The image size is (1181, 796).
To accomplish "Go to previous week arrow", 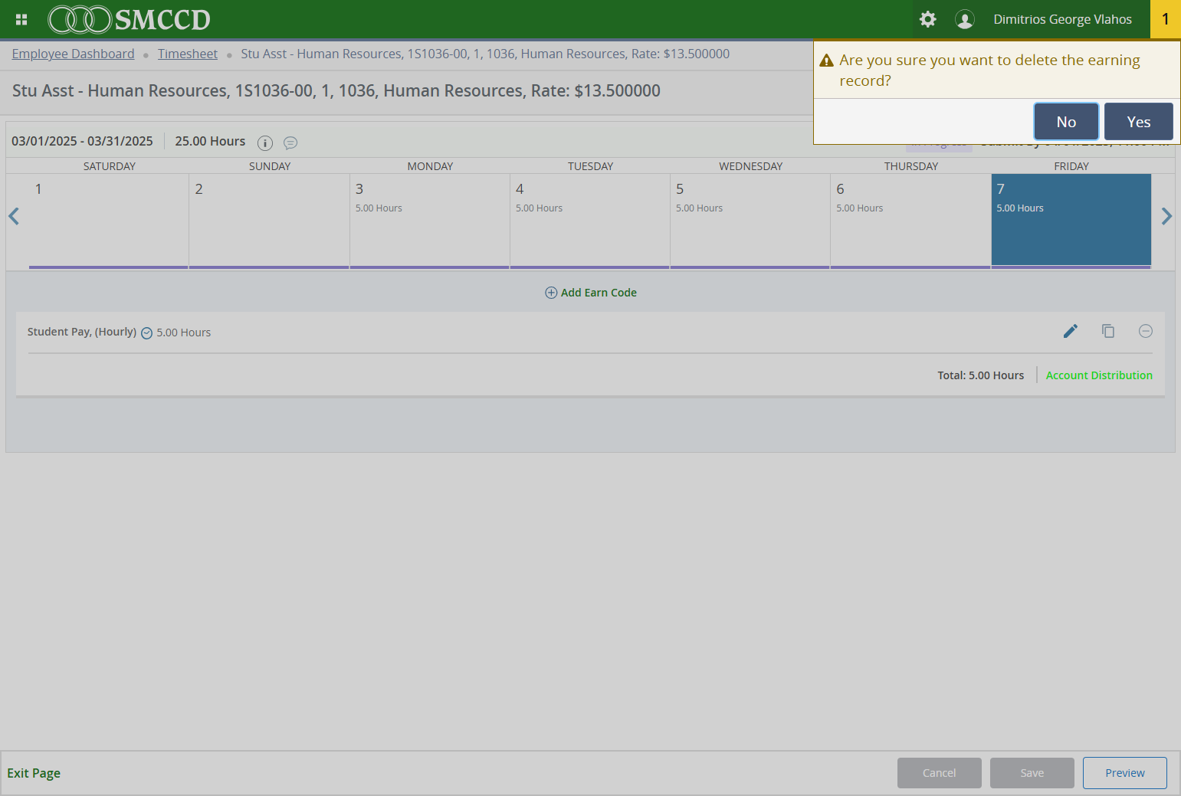I will pyautogui.click(x=14, y=216).
